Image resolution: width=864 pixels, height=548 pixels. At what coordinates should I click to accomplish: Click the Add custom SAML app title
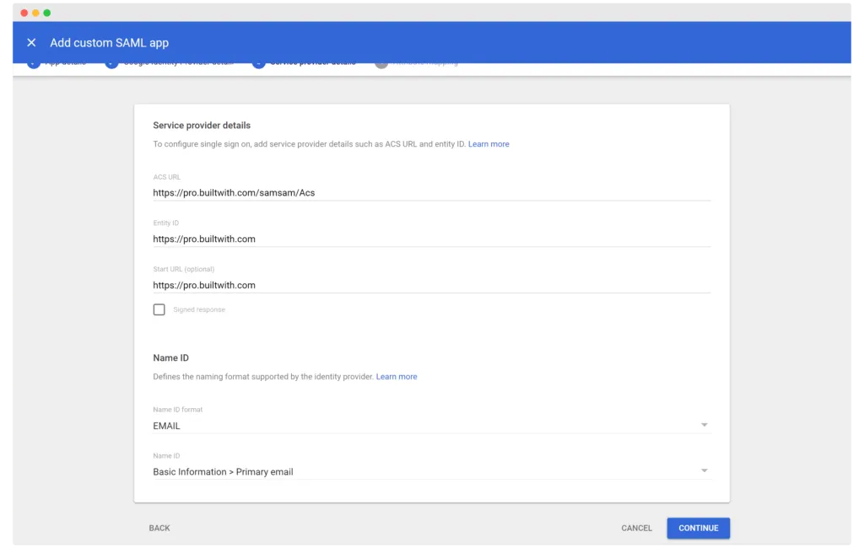109,43
